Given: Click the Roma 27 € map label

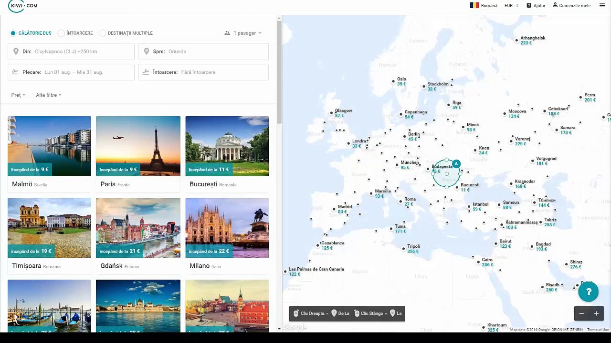Looking at the screenshot, I should click(x=410, y=202).
